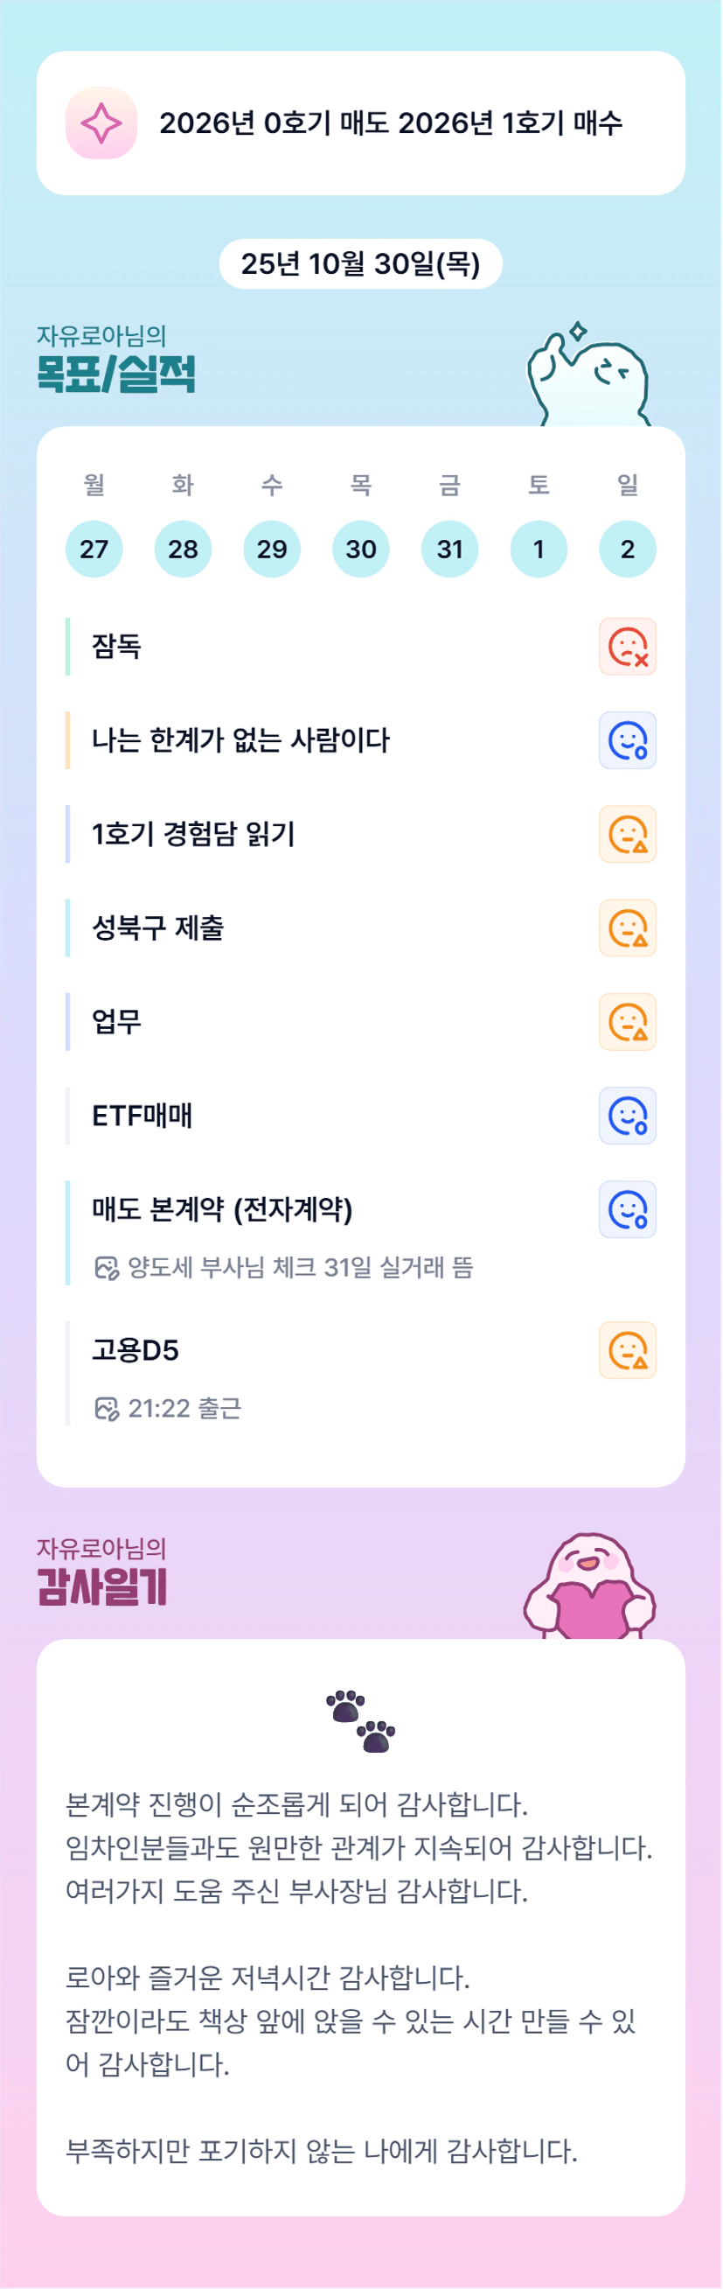Viewport: 723px width, 2290px height.
Task: Click the ghost mascot above 목표/실적 card
Action: click(589, 378)
